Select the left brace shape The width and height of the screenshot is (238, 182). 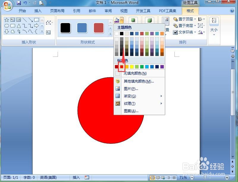tap(36, 31)
